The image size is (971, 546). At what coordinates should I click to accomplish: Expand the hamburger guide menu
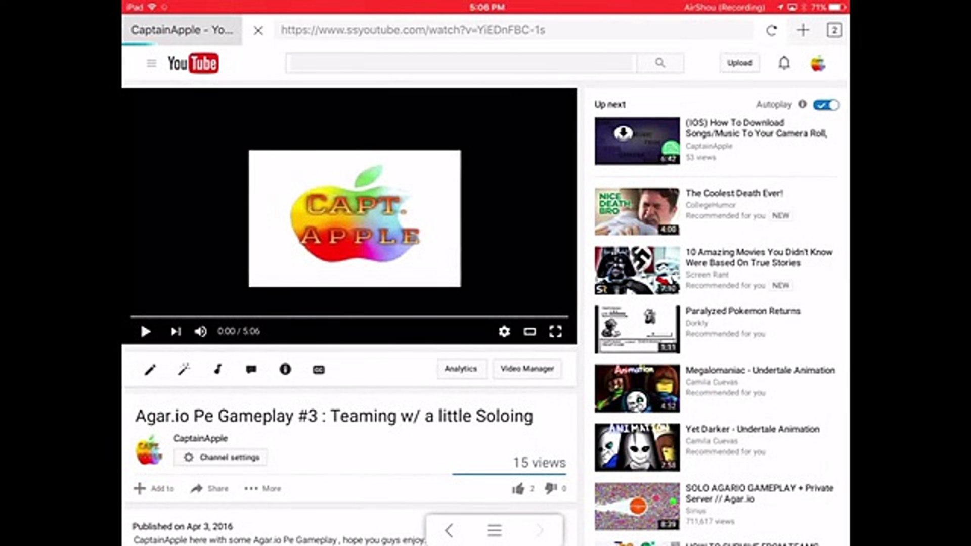[151, 63]
